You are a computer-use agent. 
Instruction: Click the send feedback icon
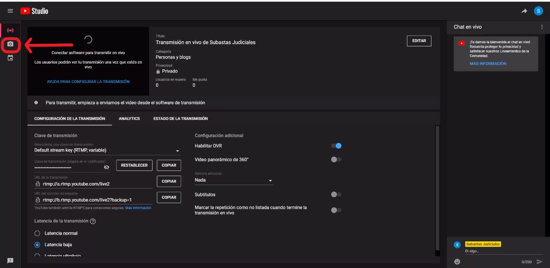tap(10, 260)
